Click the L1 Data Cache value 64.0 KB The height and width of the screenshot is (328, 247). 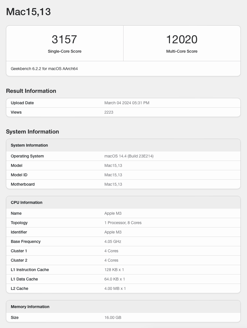(x=115, y=279)
